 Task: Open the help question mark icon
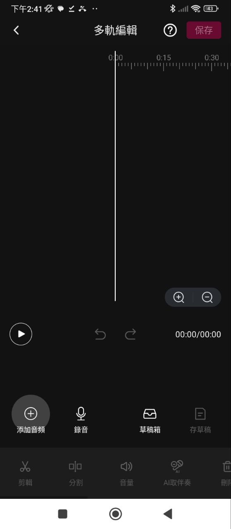[x=170, y=30]
